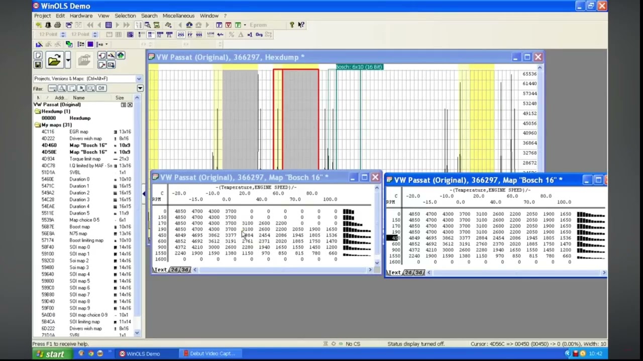Collapse the My maps (31) folder
This screenshot has width=643, height=361.
(37, 125)
